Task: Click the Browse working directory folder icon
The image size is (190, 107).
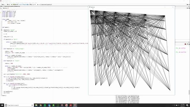Action: [x=187, y=4]
